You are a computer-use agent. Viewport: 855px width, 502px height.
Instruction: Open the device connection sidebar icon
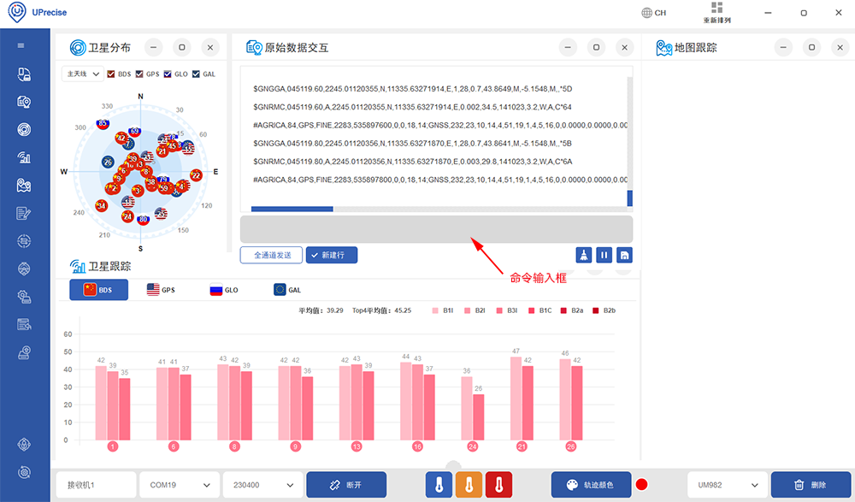pyautogui.click(x=23, y=74)
